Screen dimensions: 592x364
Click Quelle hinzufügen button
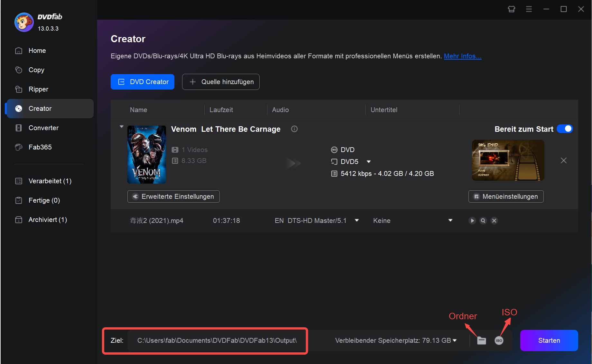tap(221, 82)
